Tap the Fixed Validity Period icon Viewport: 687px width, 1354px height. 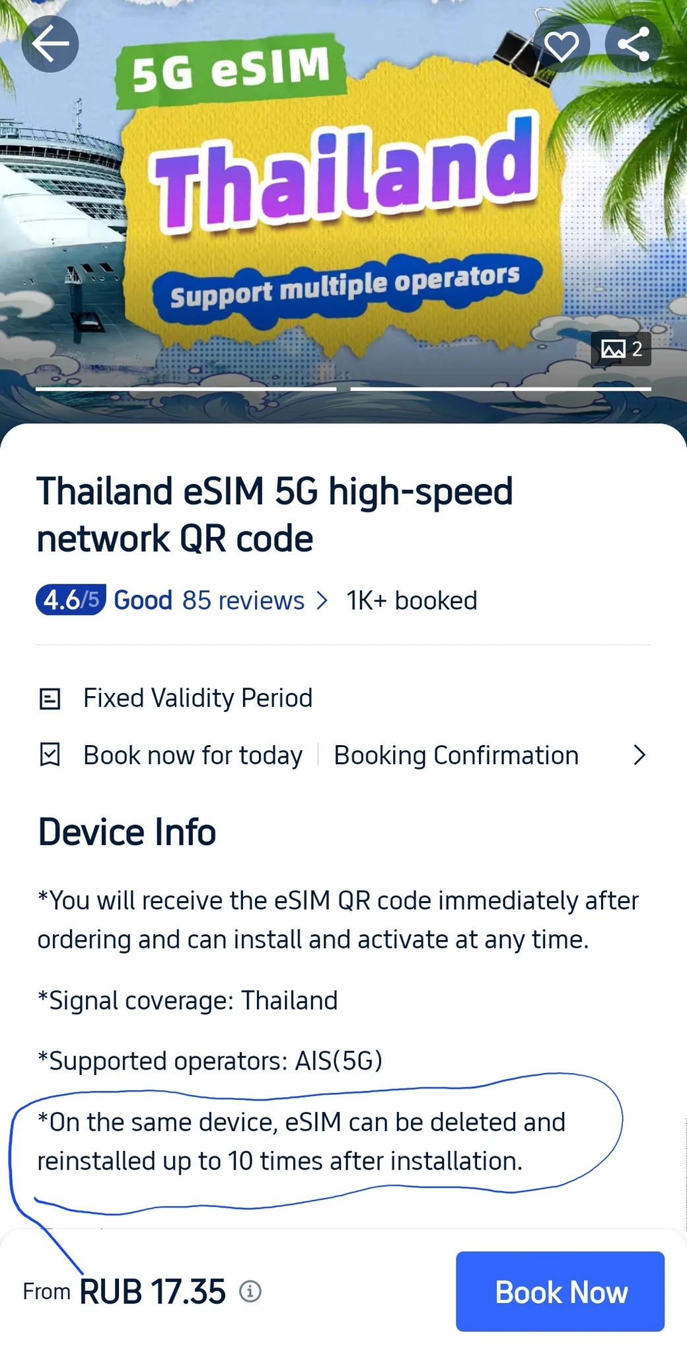coord(50,699)
